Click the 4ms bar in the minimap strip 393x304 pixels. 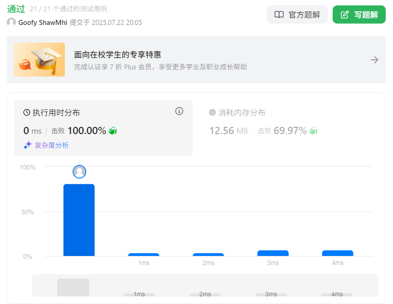(x=337, y=295)
